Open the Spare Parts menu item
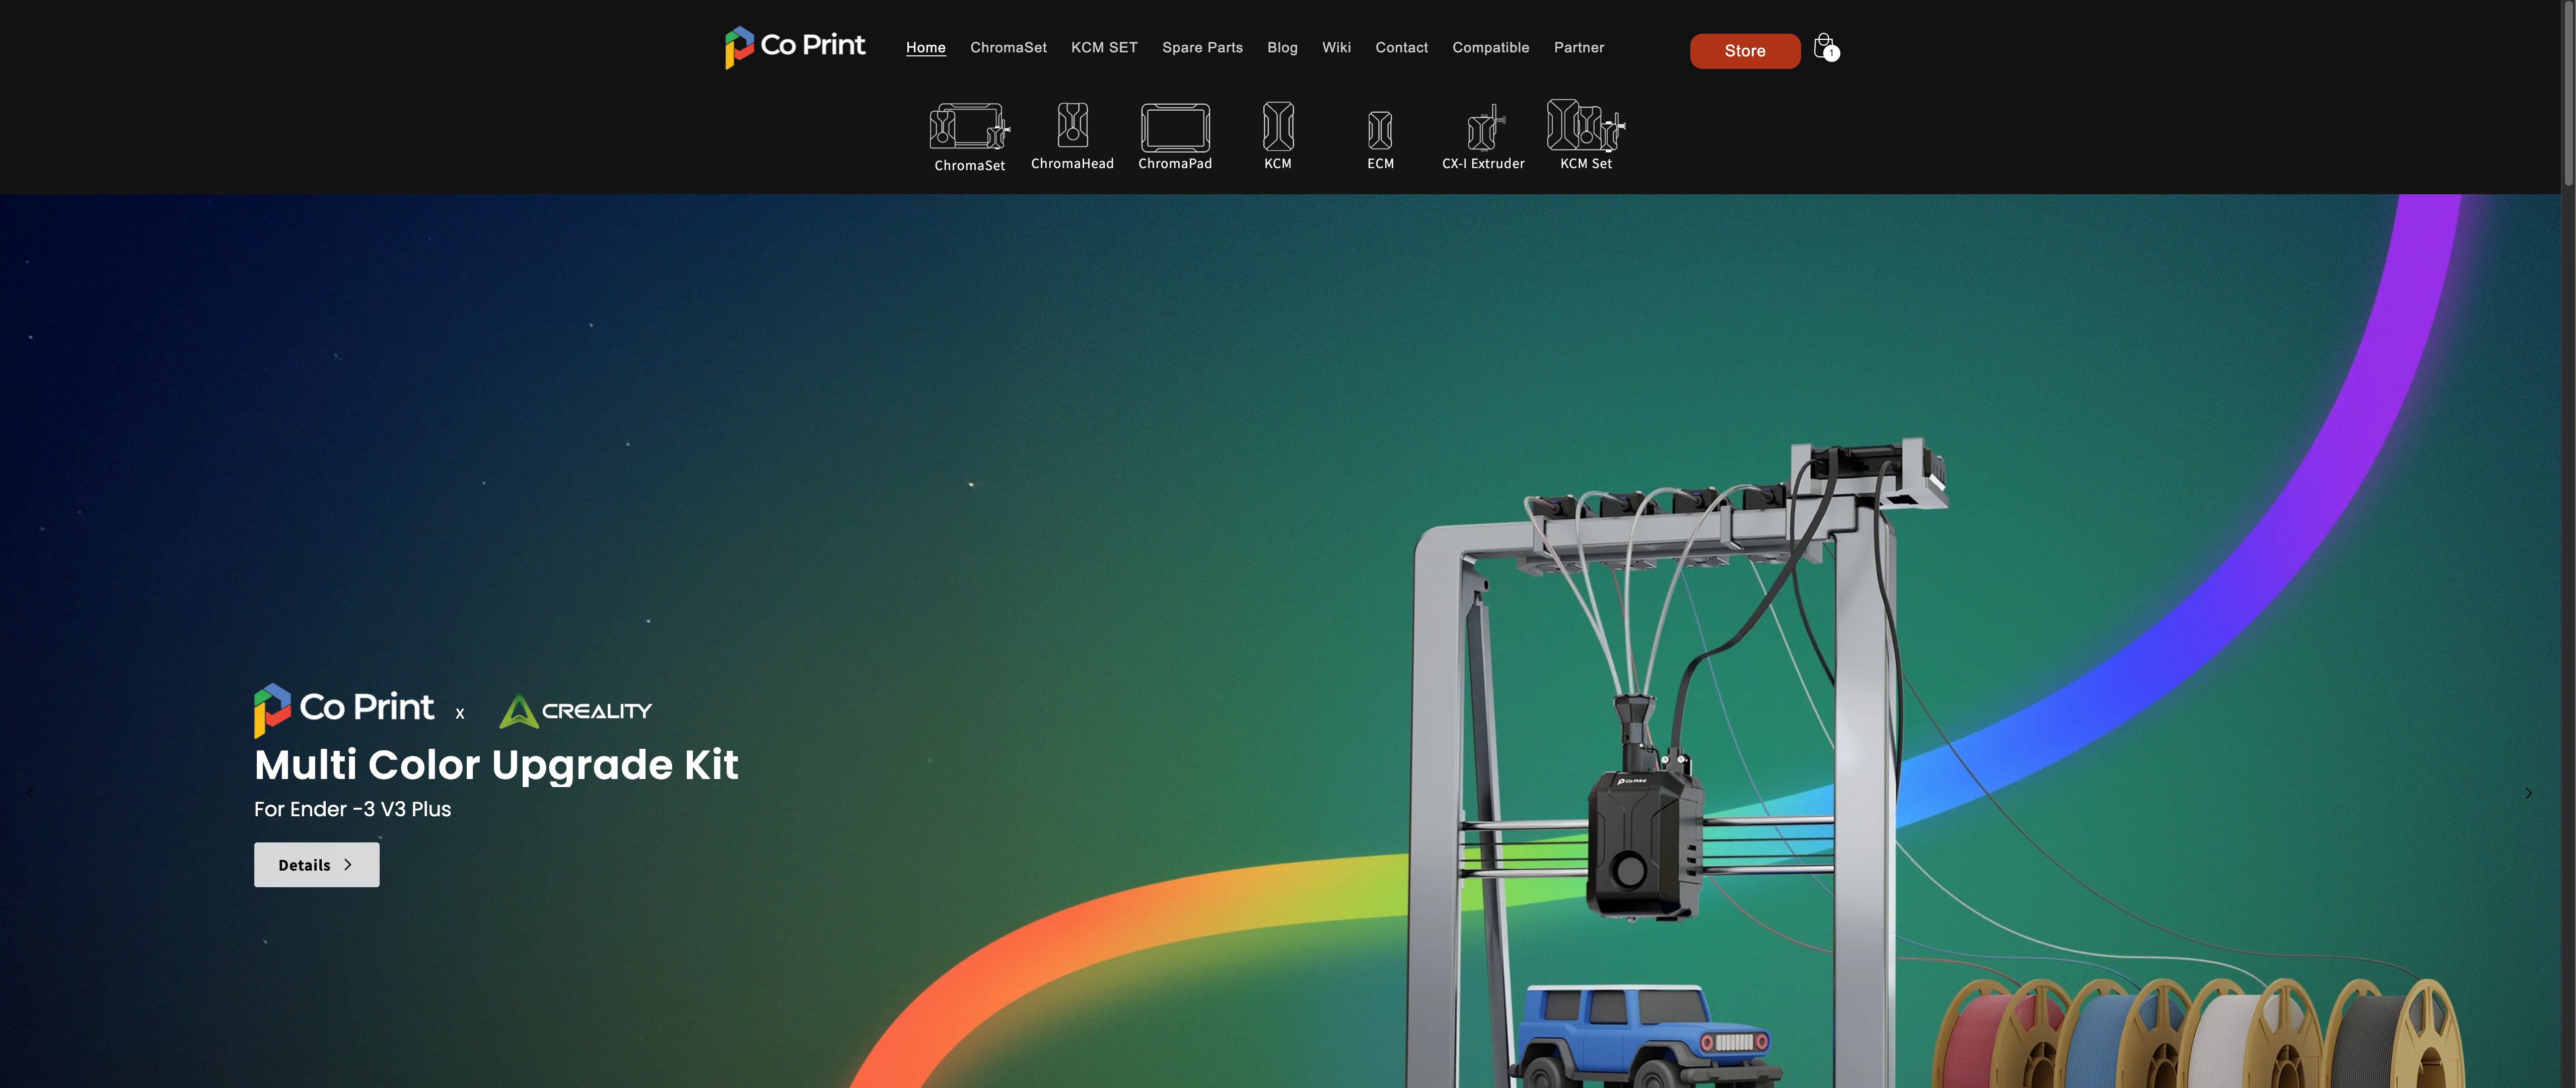 (x=1202, y=47)
